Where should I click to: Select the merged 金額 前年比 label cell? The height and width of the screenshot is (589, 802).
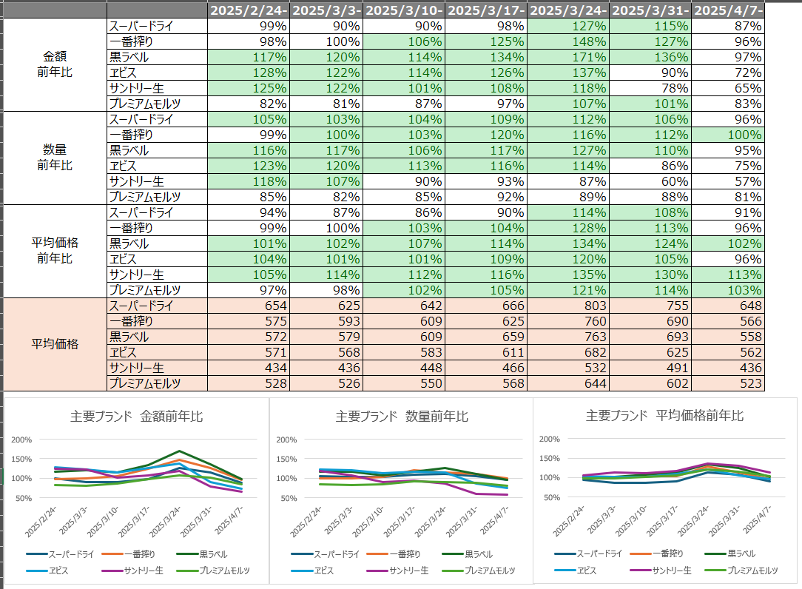tap(55, 64)
